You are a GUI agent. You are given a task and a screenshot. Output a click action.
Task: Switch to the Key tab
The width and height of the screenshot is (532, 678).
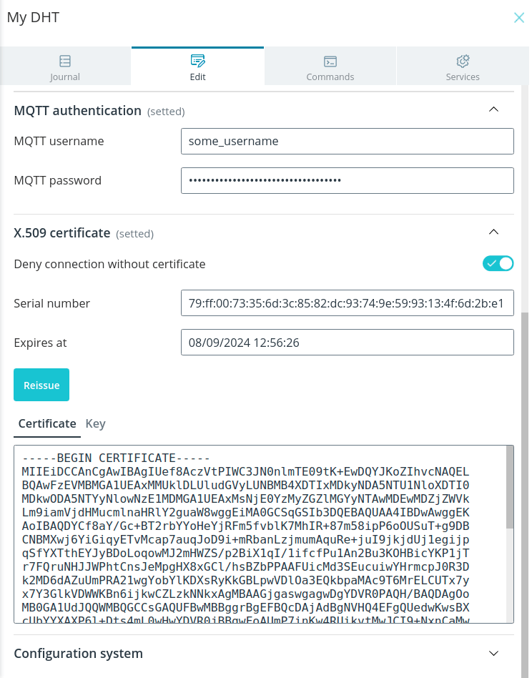(96, 423)
